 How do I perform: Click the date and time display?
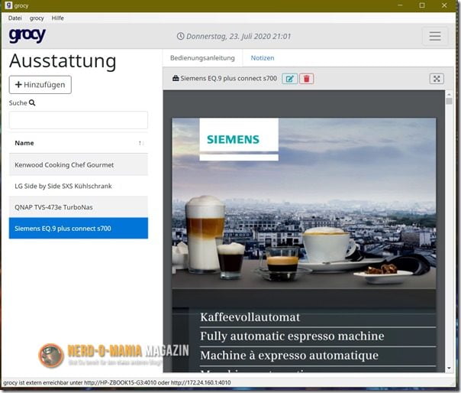[234, 36]
